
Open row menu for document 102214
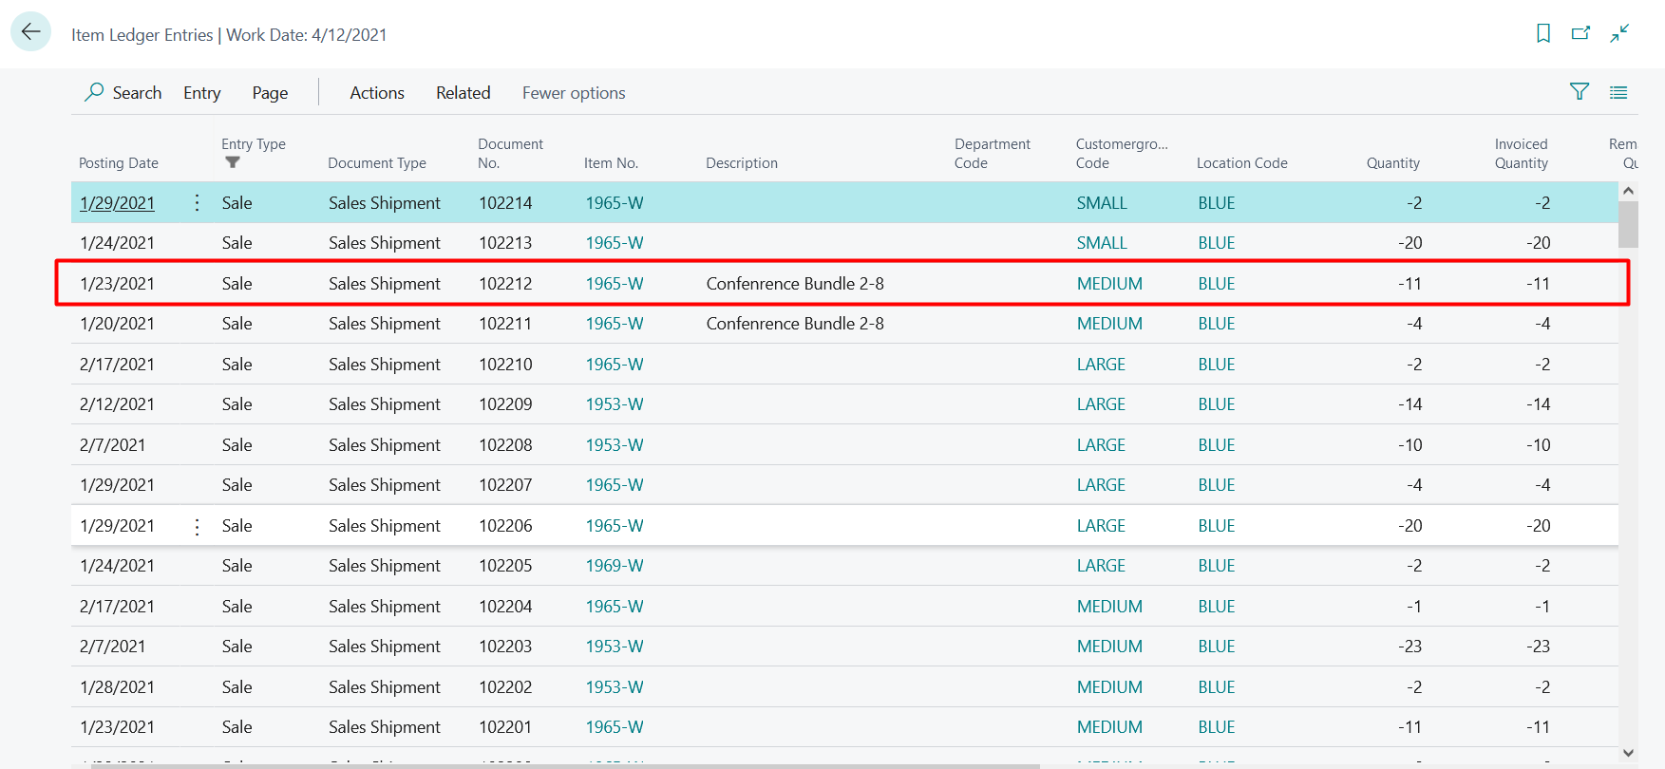197,202
